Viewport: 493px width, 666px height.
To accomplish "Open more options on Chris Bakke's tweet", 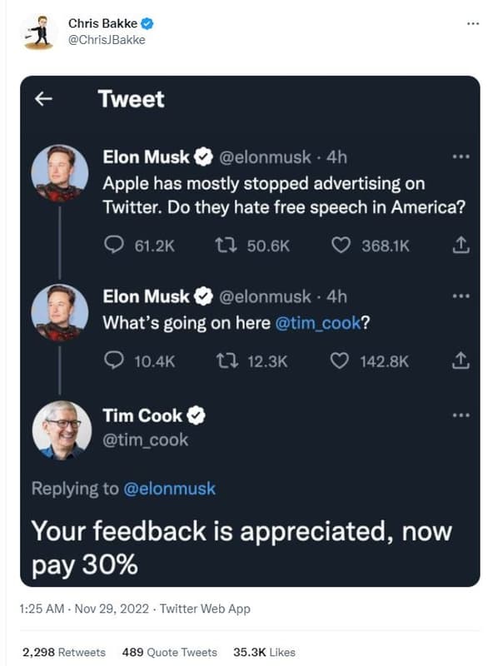I will (x=472, y=24).
